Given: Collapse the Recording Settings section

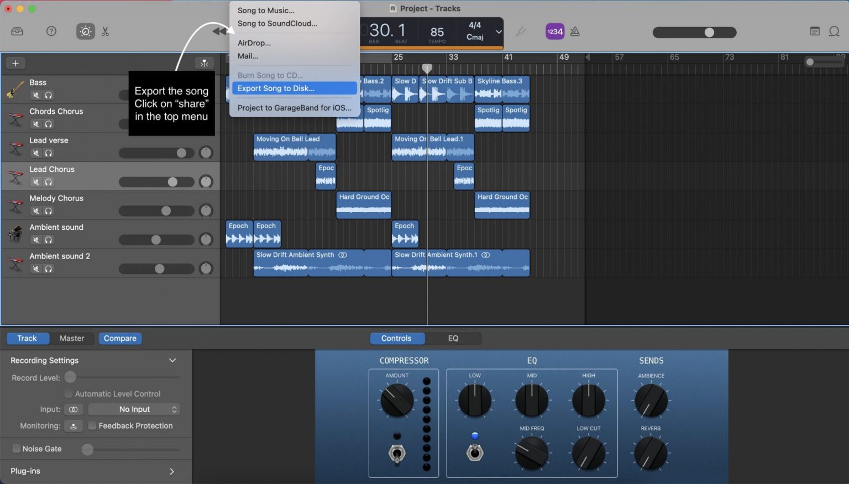Looking at the screenshot, I should coord(172,360).
